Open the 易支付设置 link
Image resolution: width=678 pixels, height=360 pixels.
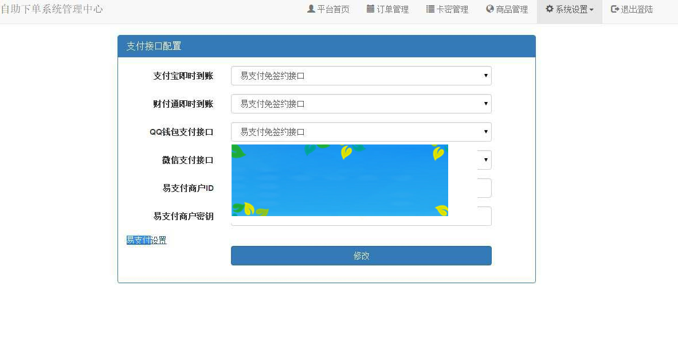coord(146,240)
